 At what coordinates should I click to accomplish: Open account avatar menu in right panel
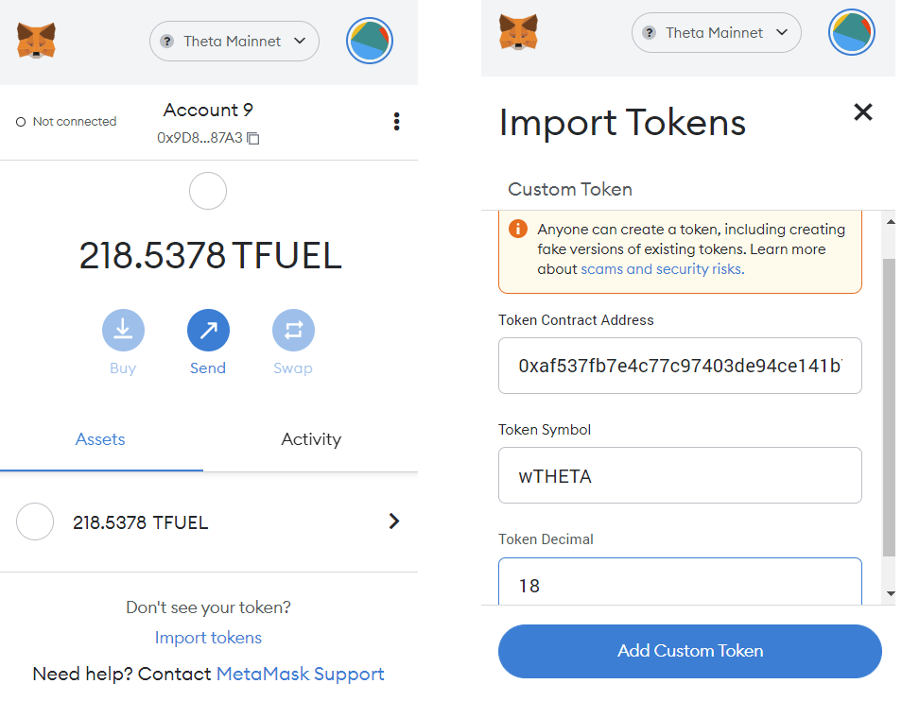pos(851,31)
